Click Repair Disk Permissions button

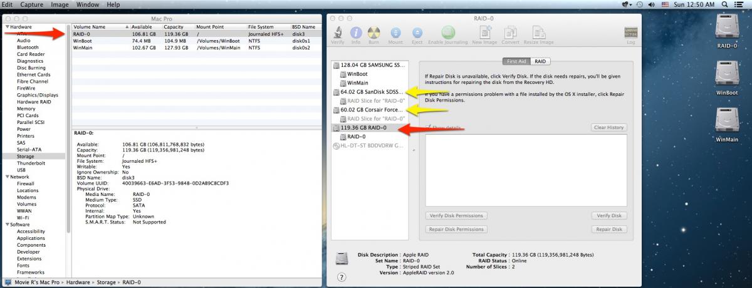click(x=456, y=229)
